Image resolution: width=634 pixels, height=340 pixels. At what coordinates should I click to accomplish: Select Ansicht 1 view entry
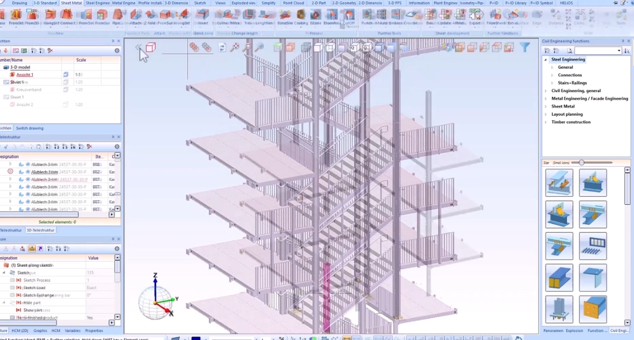pyautogui.click(x=25, y=75)
